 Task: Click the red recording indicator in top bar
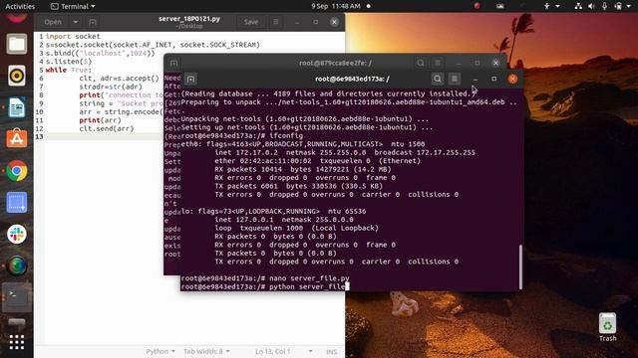pyautogui.click(x=477, y=6)
